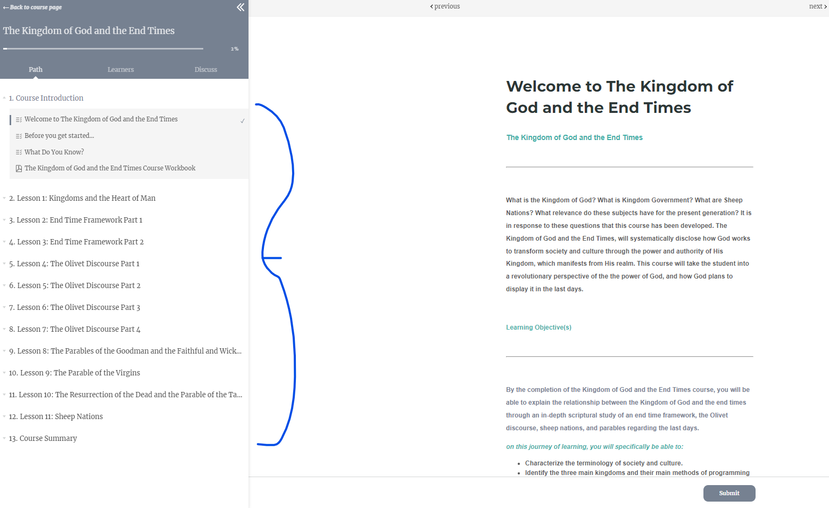Viewport: 829px width, 508px height.
Task: Select 'Lesson 11: Sheep Nations' row
Action: click(x=56, y=416)
